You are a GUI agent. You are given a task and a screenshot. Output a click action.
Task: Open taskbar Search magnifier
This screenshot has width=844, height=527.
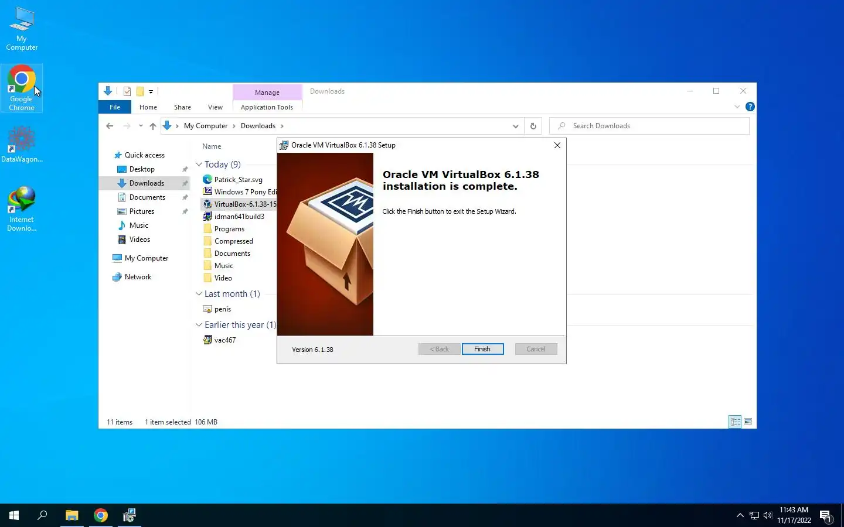tap(42, 515)
